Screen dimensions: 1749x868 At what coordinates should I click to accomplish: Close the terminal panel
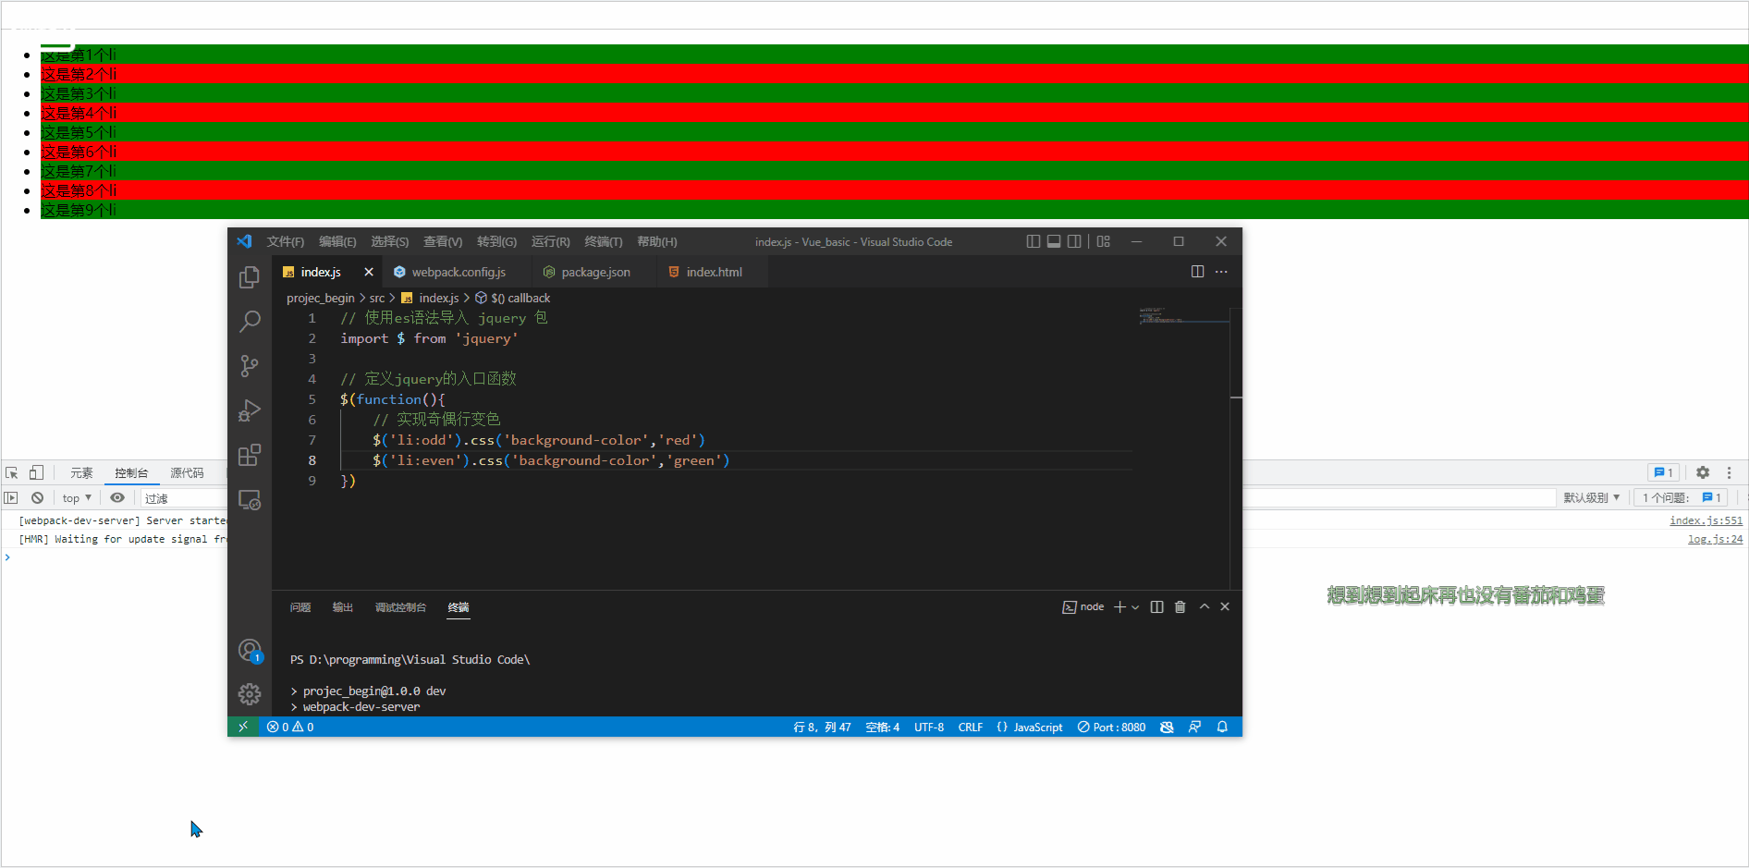click(1225, 607)
